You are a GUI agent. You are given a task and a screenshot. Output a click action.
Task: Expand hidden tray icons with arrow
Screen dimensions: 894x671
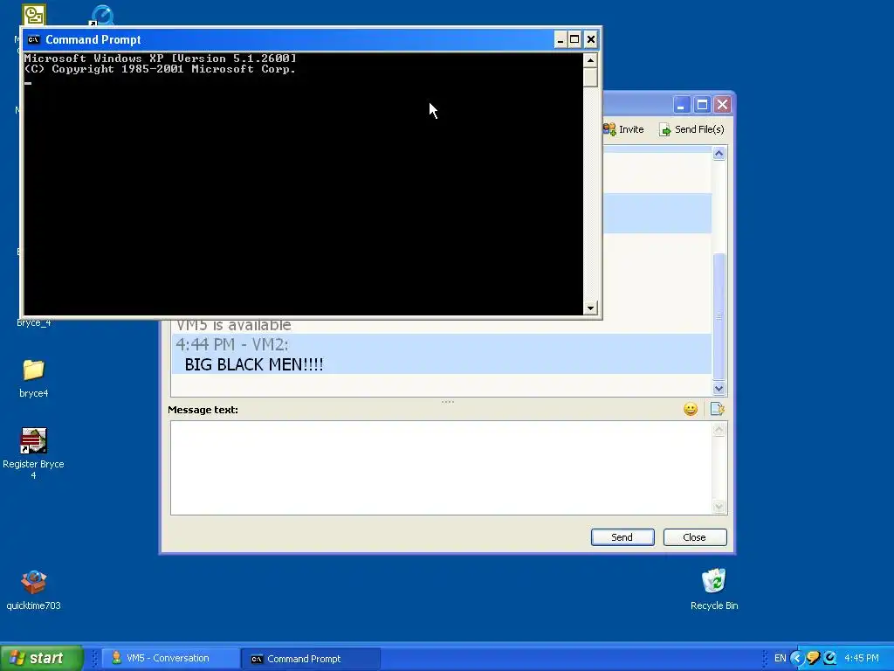tap(797, 659)
